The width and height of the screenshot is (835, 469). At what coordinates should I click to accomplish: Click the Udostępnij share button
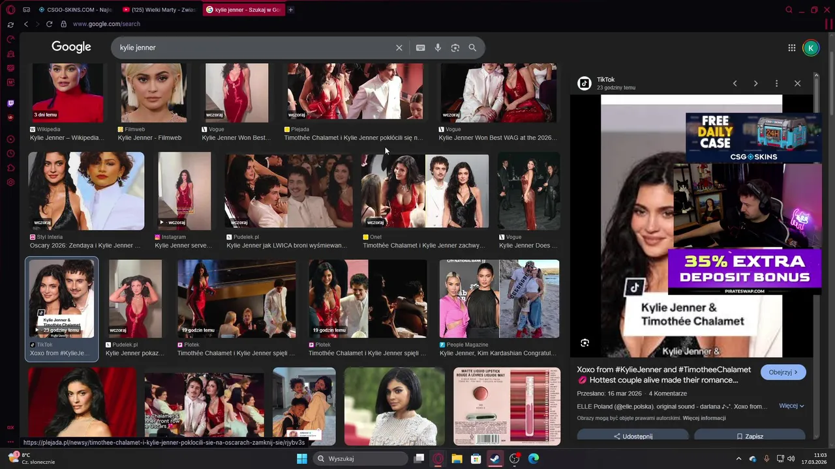click(x=633, y=436)
